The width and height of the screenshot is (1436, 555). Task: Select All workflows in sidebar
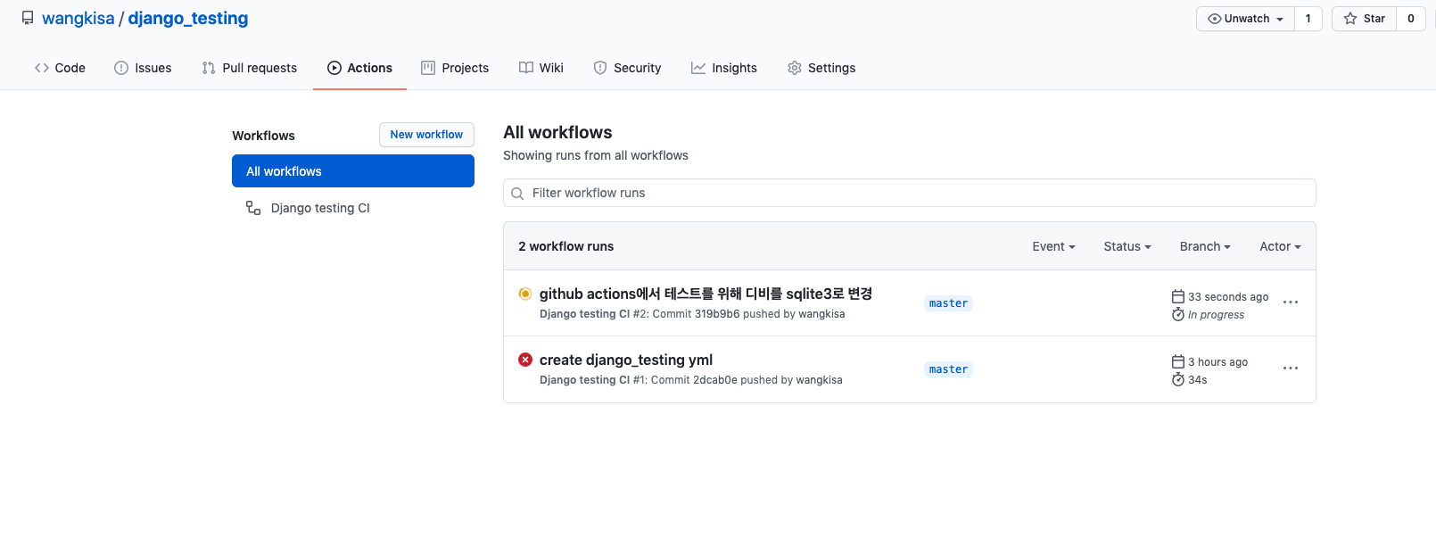(x=353, y=171)
